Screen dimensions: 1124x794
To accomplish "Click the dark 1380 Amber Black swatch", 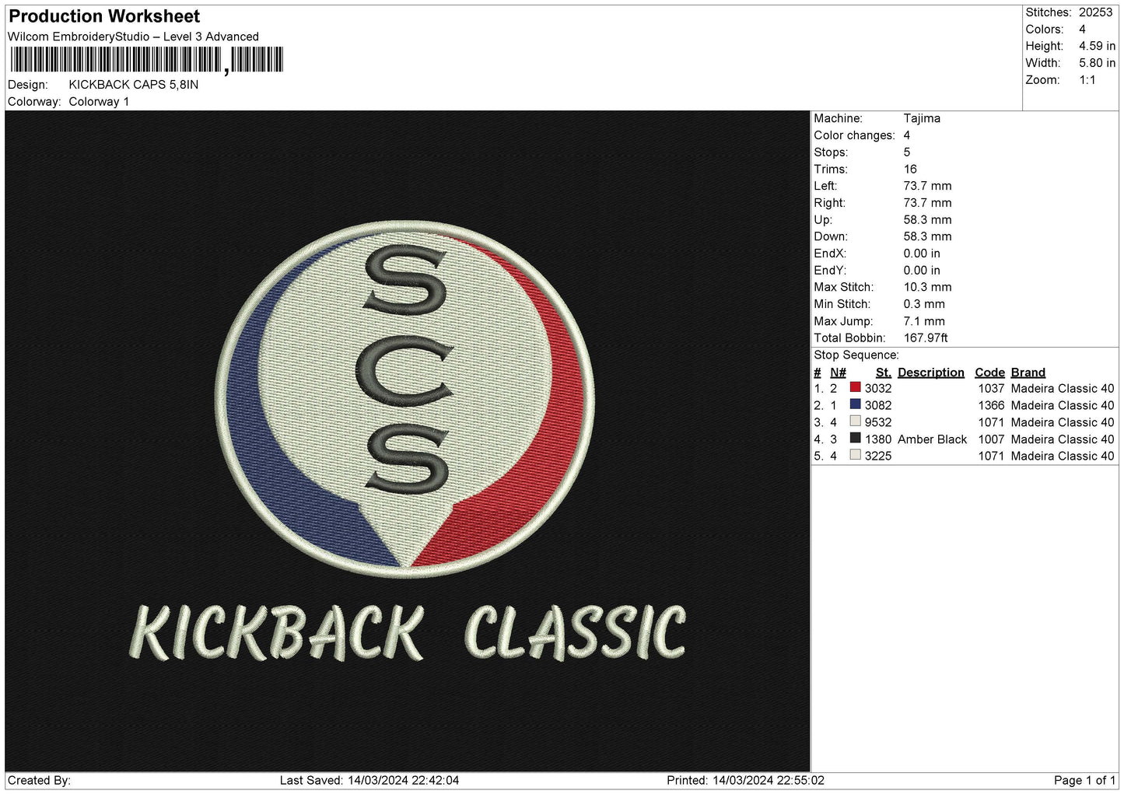I will click(x=856, y=439).
